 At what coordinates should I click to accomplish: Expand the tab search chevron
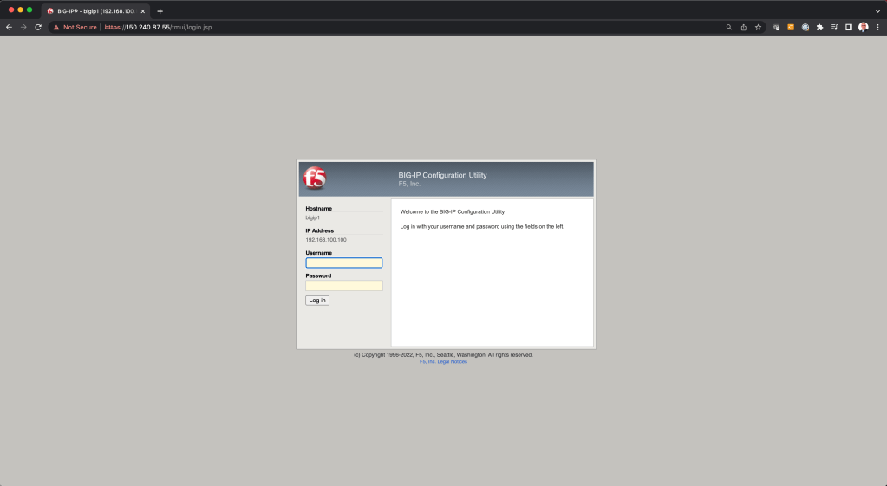[x=876, y=10]
